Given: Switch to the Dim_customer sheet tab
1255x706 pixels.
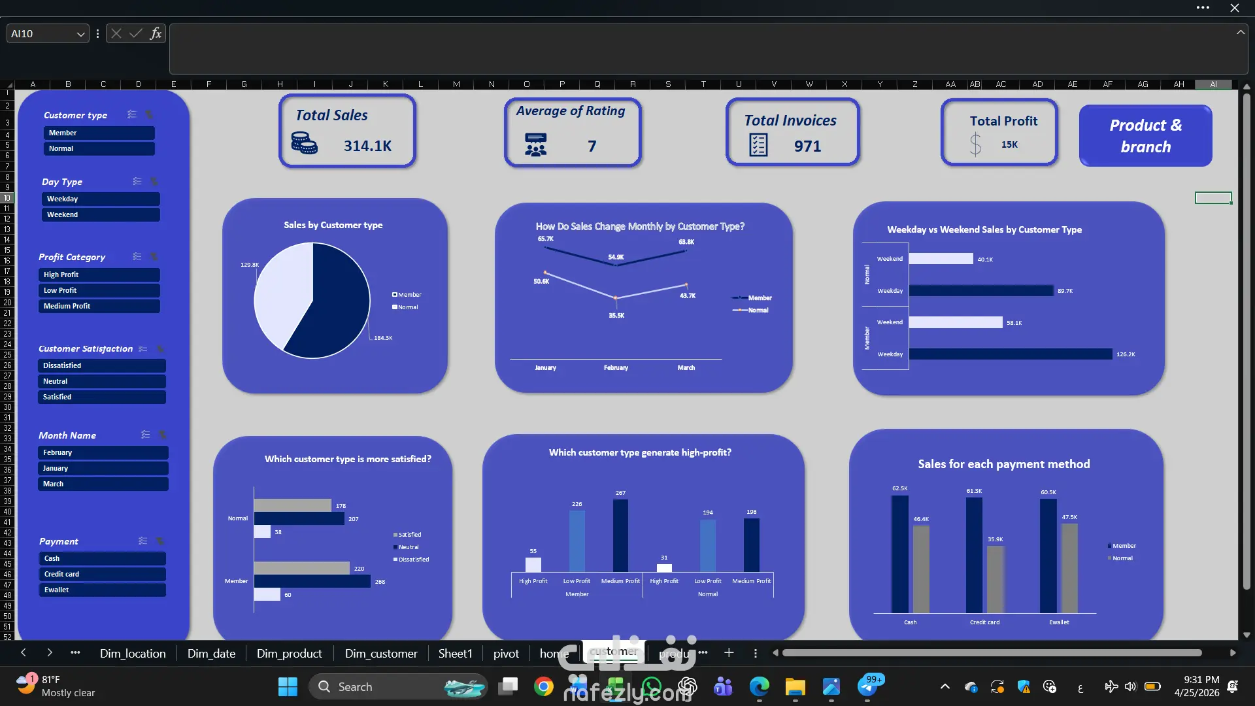Looking at the screenshot, I should (381, 653).
